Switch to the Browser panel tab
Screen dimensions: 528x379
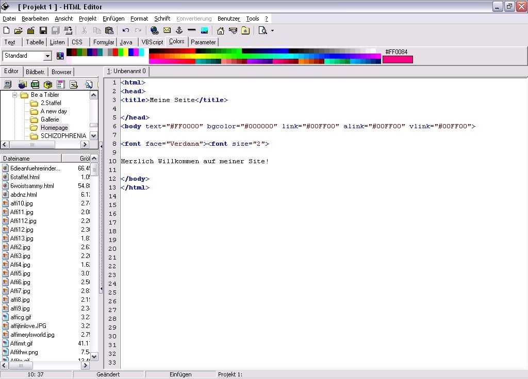point(61,72)
